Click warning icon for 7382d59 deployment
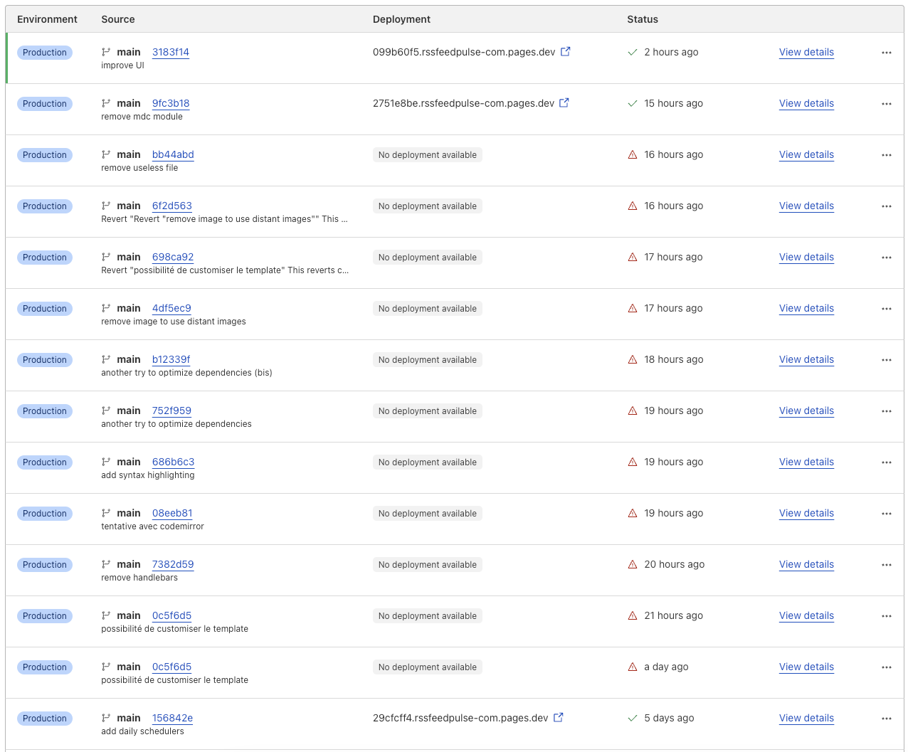This screenshot has width=908, height=752. [633, 564]
